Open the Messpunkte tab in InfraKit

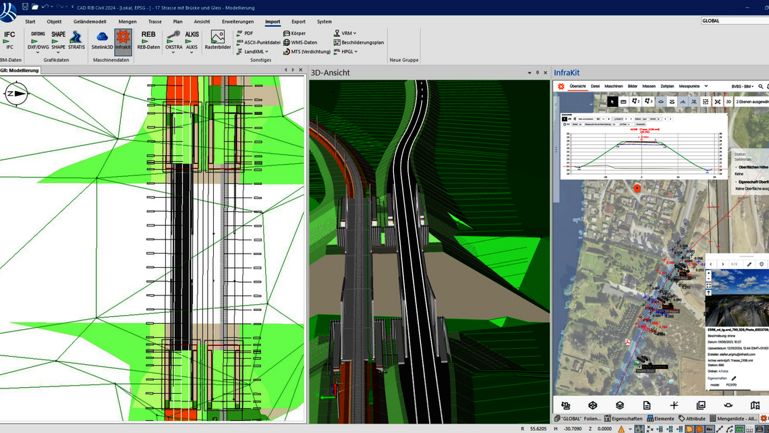[689, 86]
